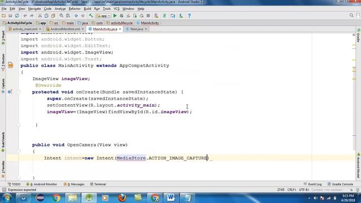
Task: Click the Undo arrow icon
Action: (25, 16)
